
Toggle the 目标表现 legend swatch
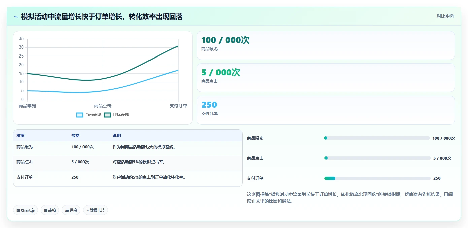107,115
